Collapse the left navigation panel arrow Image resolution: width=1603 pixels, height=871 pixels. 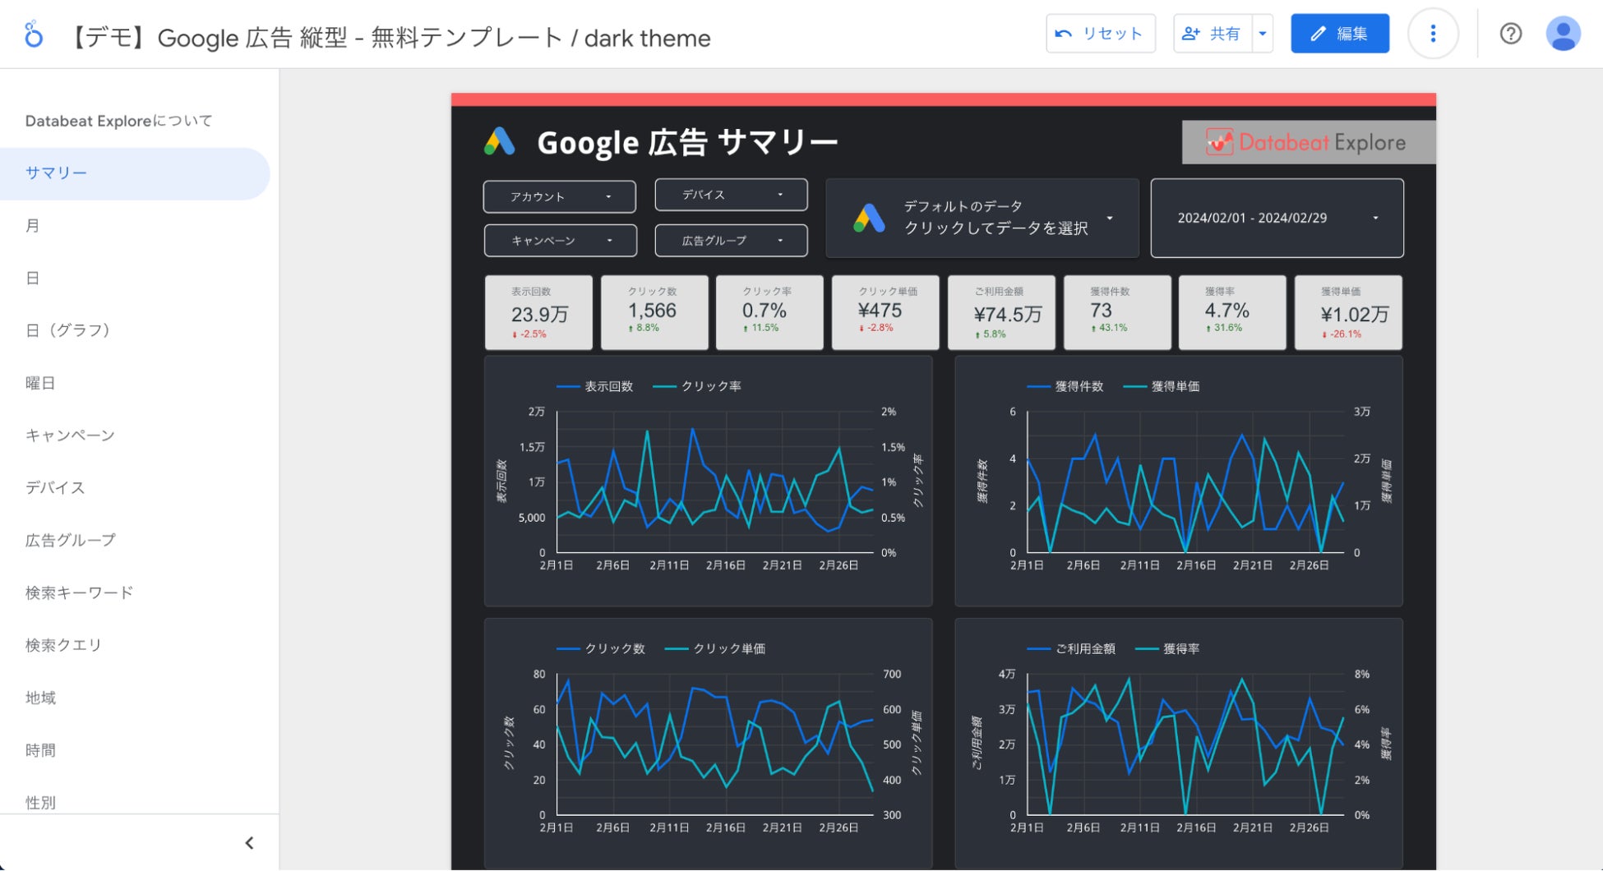click(x=249, y=843)
